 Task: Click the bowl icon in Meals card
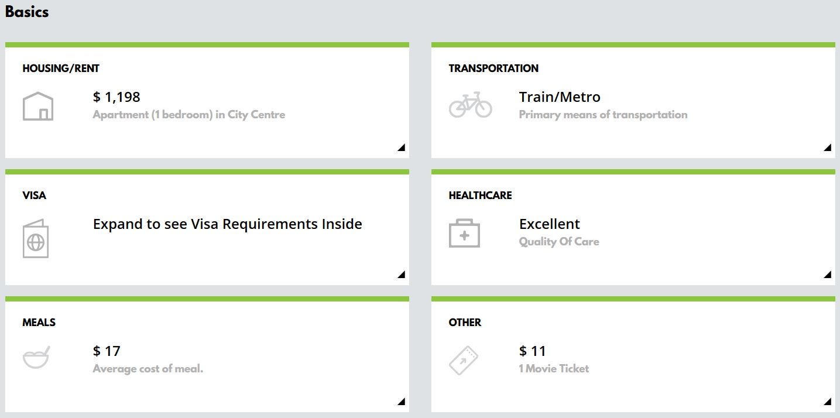(x=36, y=358)
